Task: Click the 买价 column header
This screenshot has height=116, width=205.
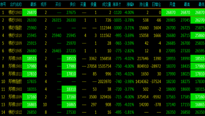Action: point(58,5)
